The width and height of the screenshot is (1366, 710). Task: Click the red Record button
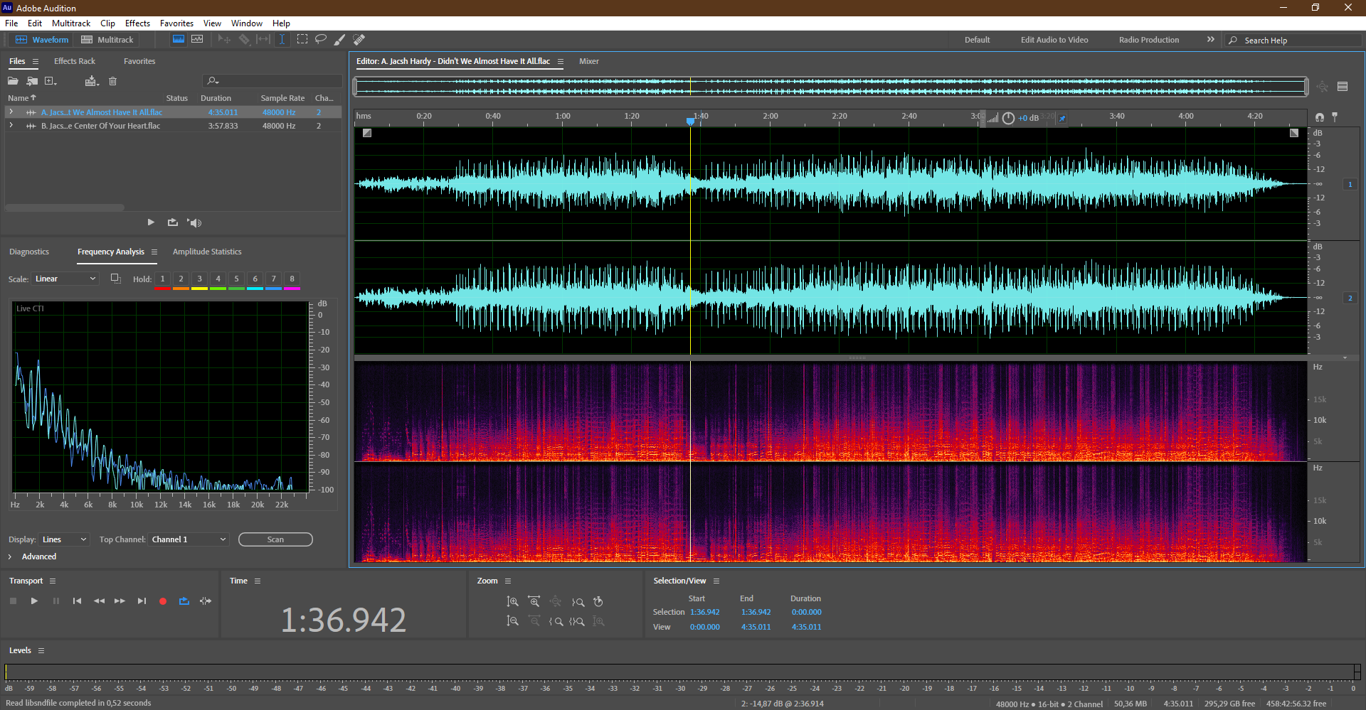[x=163, y=601]
